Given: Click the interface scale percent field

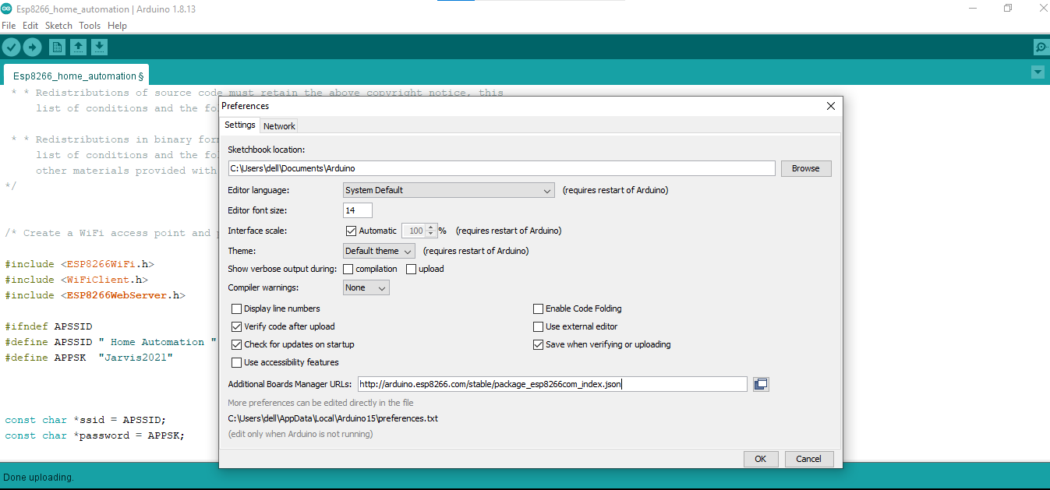Looking at the screenshot, I should click(413, 231).
